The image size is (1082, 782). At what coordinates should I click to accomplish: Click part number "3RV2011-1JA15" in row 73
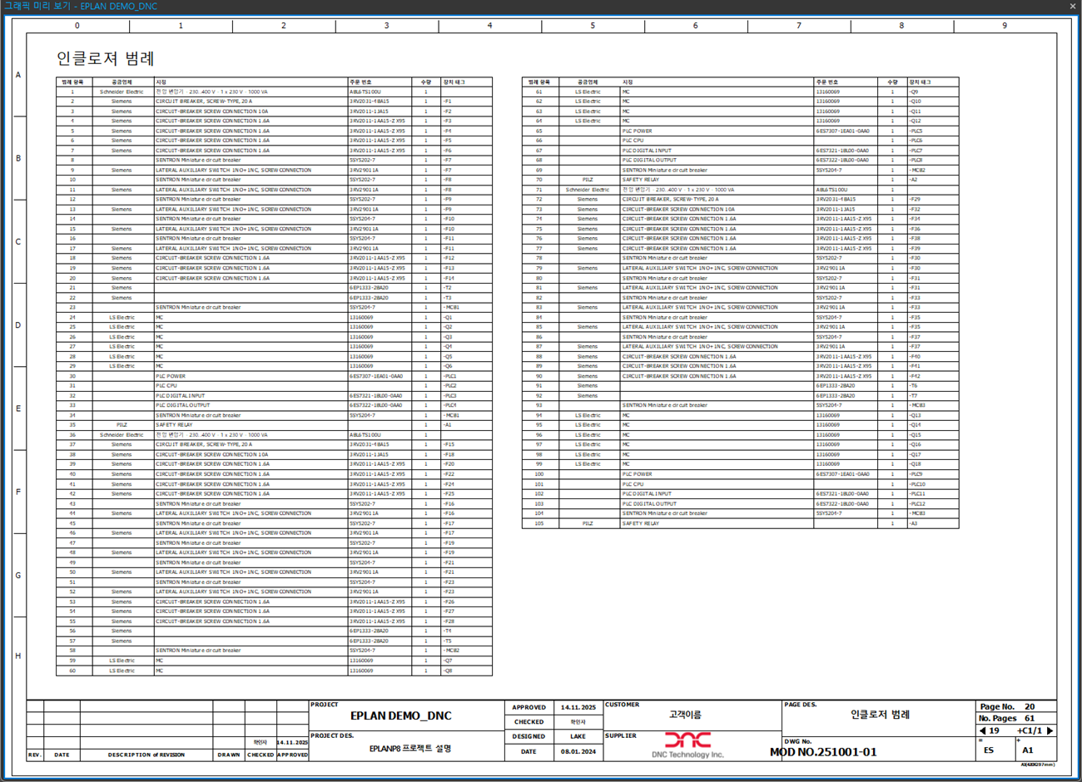[x=835, y=210]
